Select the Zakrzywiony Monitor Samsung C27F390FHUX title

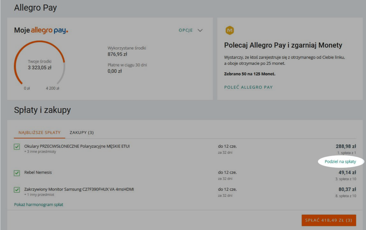coord(79,189)
